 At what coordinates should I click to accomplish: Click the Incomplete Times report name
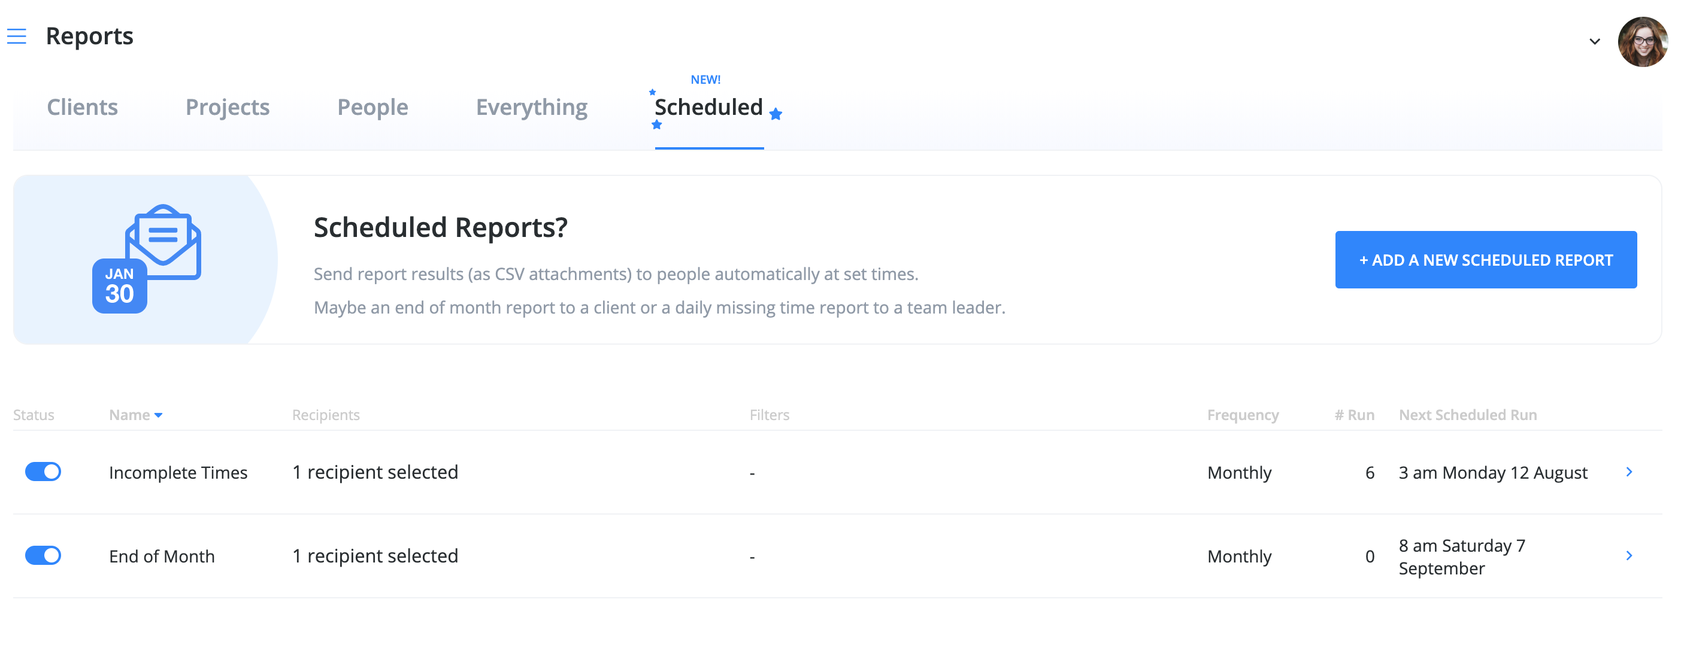click(178, 472)
